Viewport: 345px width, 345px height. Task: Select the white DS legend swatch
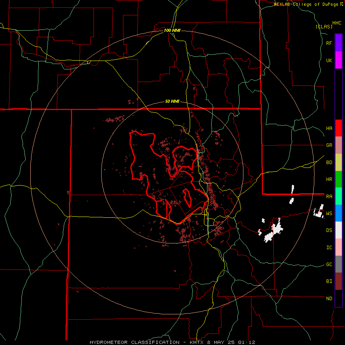338,230
